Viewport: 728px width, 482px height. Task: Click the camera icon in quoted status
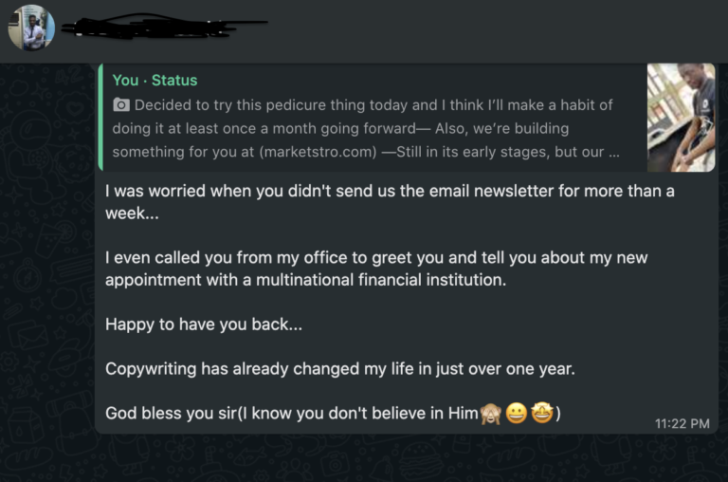(x=121, y=105)
